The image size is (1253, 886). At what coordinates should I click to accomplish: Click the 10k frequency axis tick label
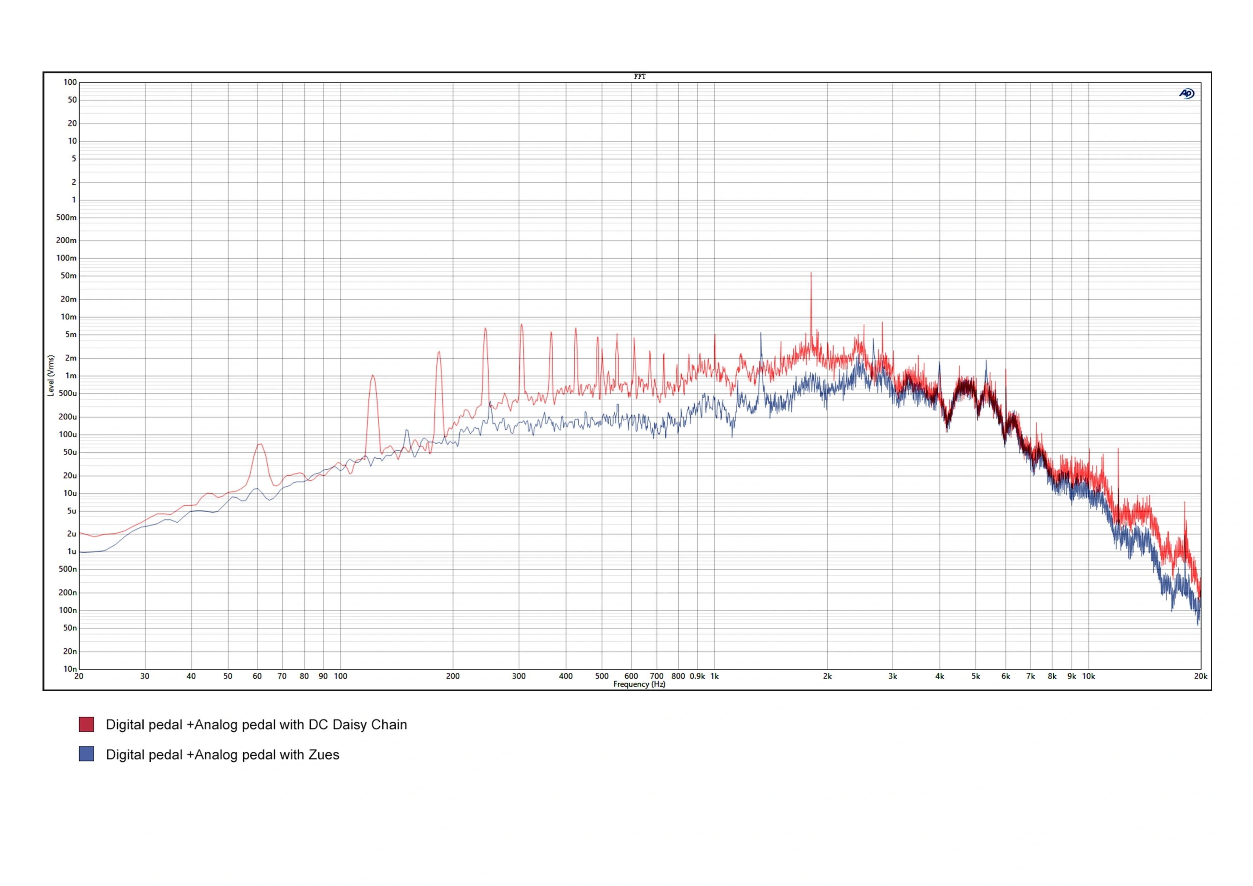1089,676
